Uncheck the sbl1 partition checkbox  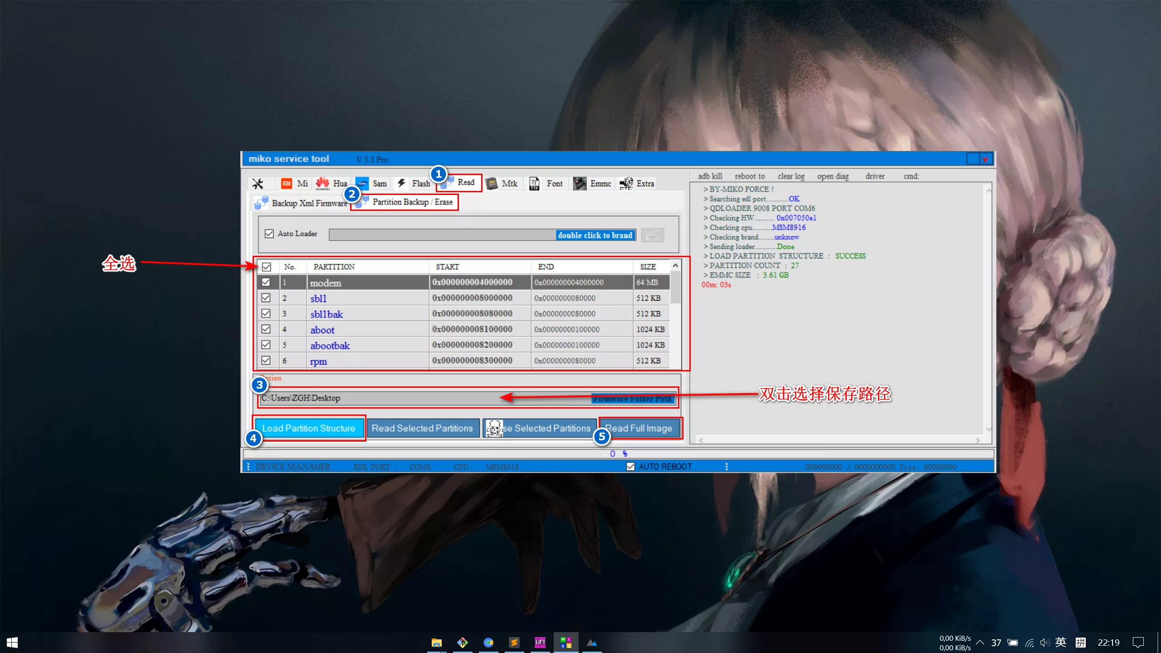[266, 298]
